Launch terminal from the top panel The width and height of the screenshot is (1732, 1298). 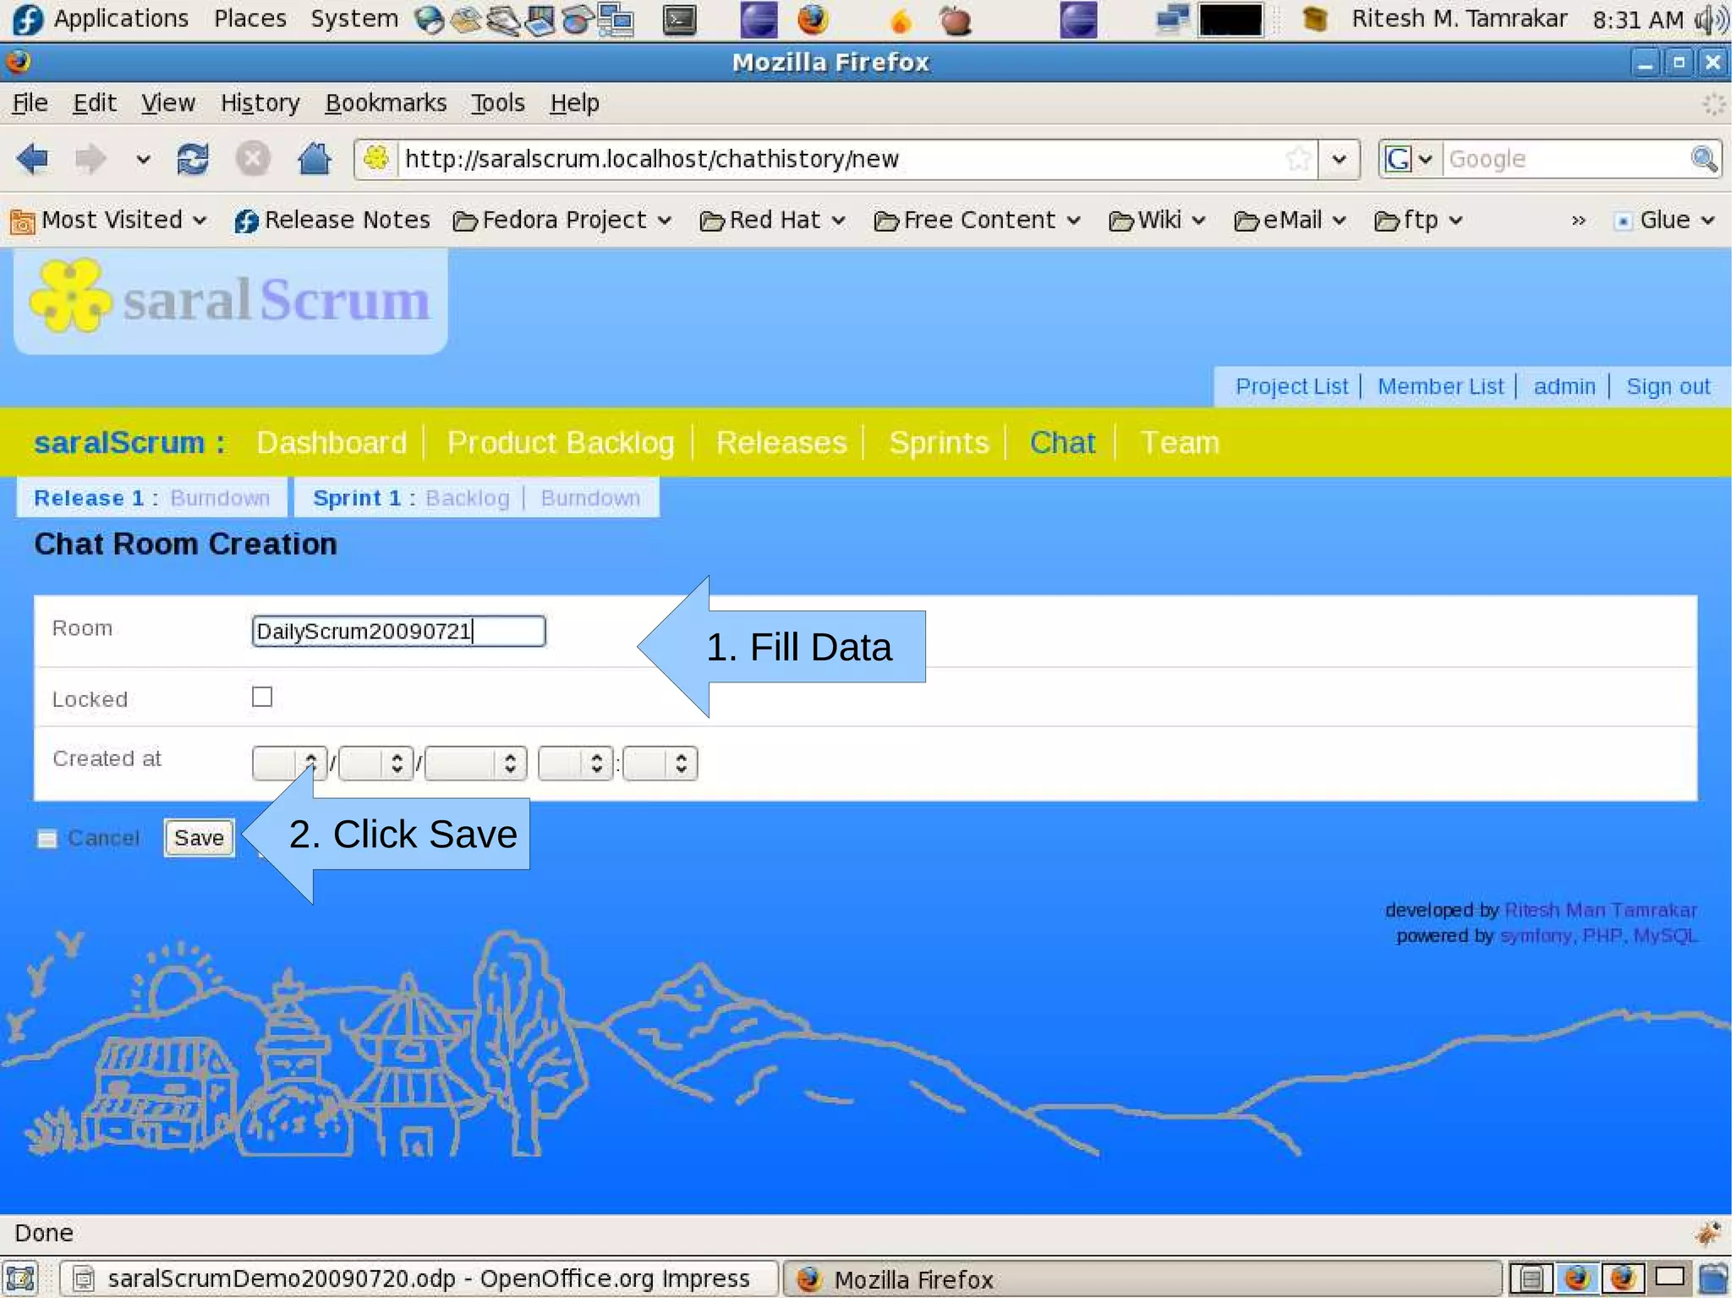click(679, 19)
